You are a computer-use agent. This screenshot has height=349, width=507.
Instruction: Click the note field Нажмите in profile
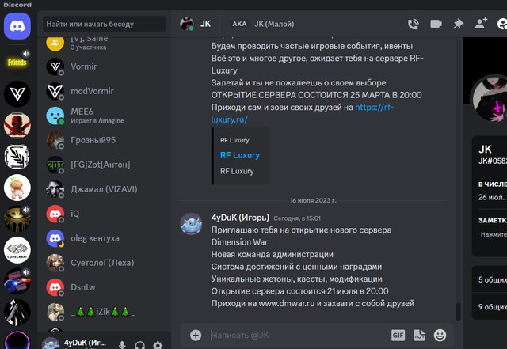pyautogui.click(x=494, y=234)
